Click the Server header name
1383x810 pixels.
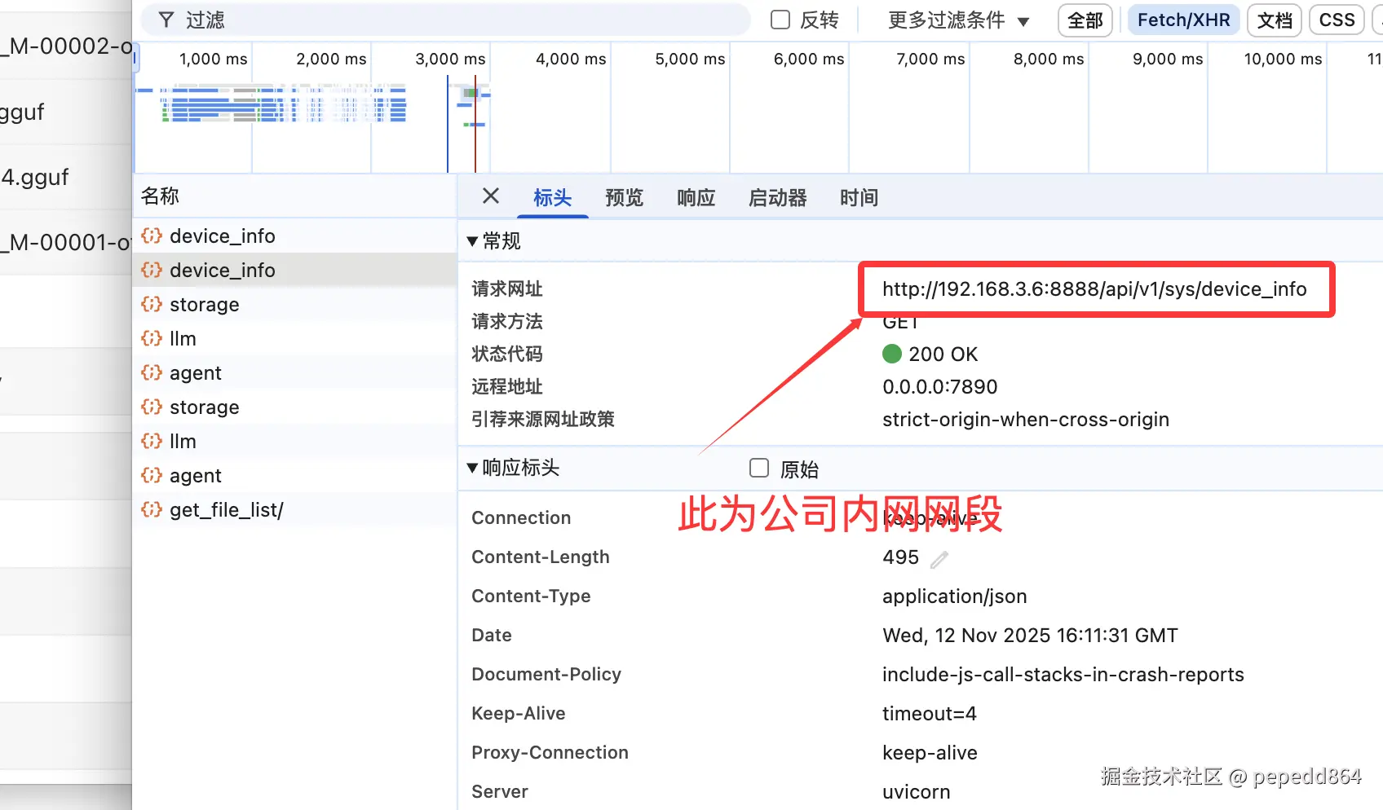pyautogui.click(x=500, y=792)
